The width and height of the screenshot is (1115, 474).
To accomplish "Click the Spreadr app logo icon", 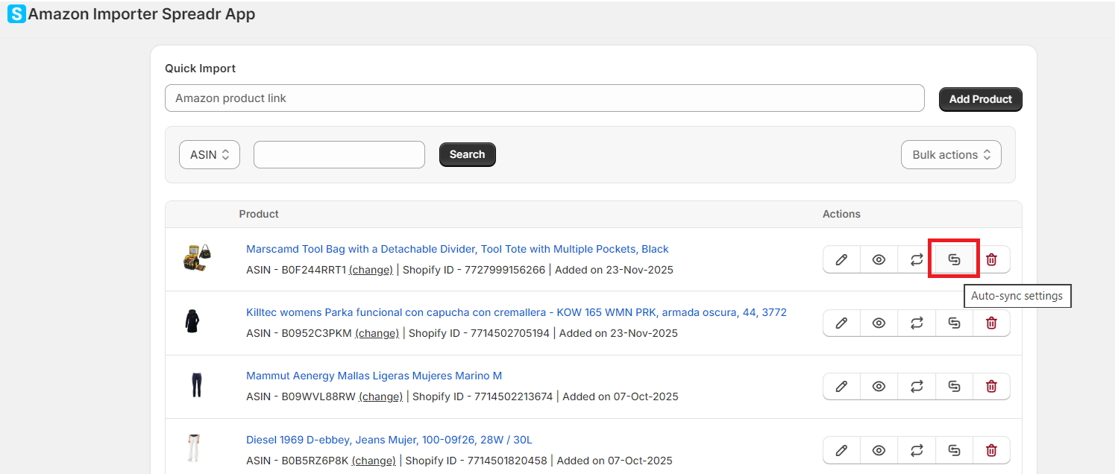I will click(16, 14).
